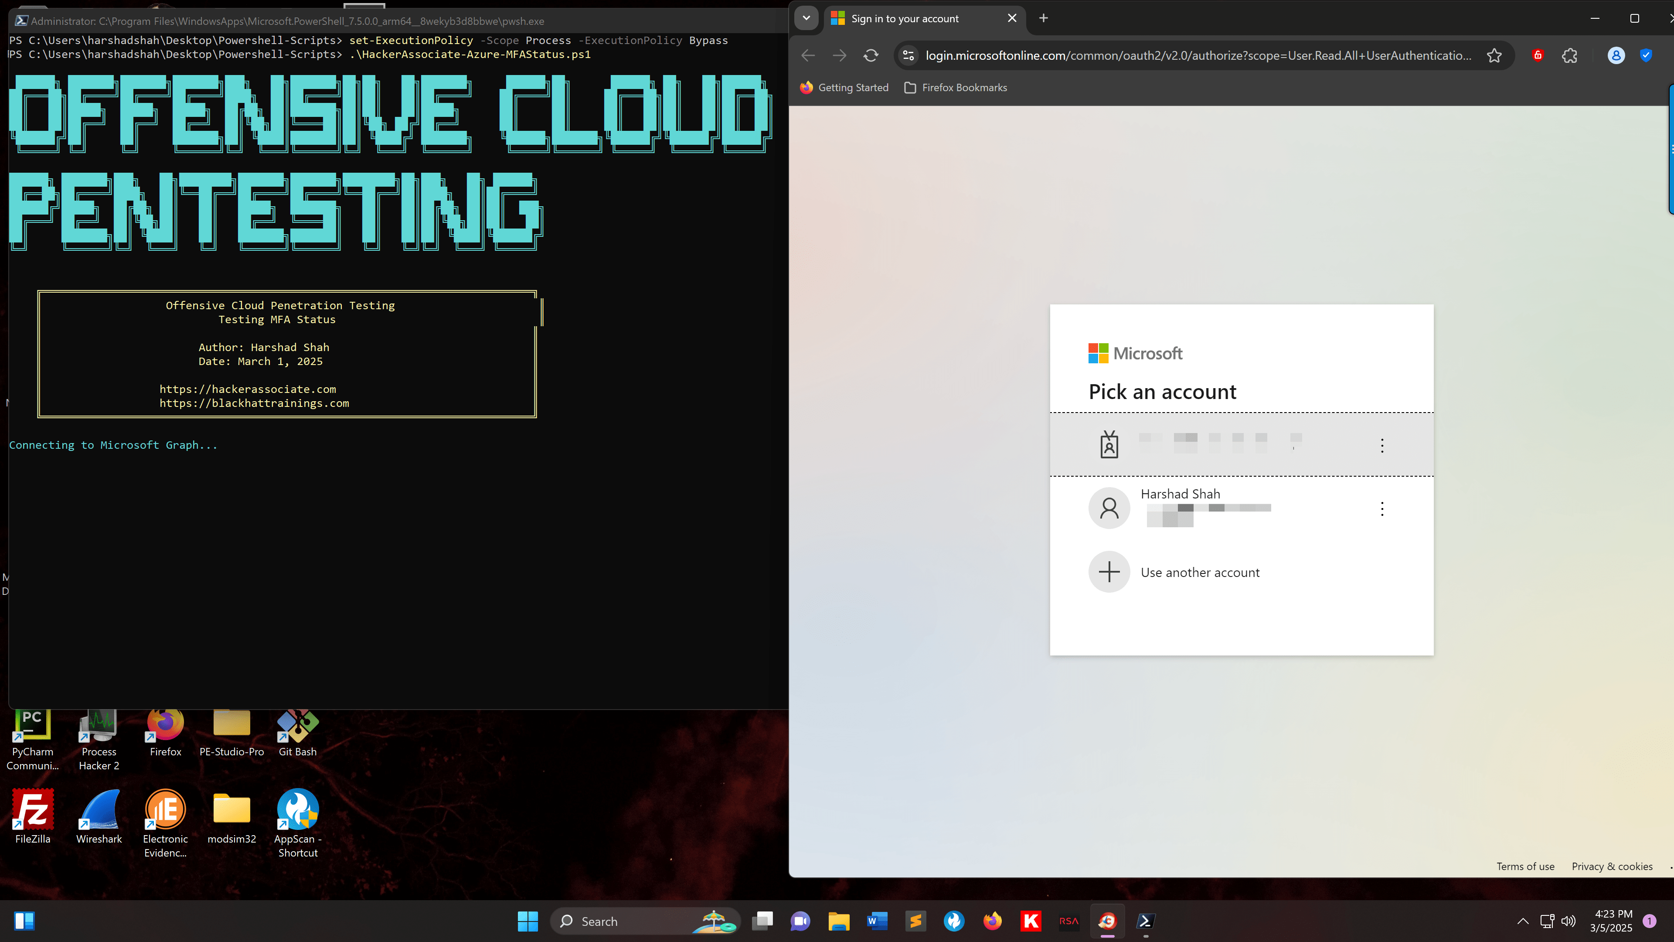
Task: Open options menu for Harshad Shah account
Action: (1382, 509)
